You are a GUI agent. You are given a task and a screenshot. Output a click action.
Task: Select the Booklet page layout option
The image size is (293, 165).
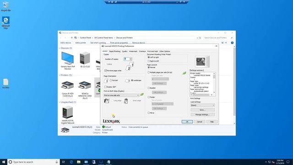click(149, 88)
